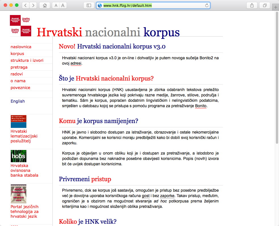Click the vertical page scrollbar
Image resolution: width=279 pixels, height=226 pixels.
[x=277, y=78]
